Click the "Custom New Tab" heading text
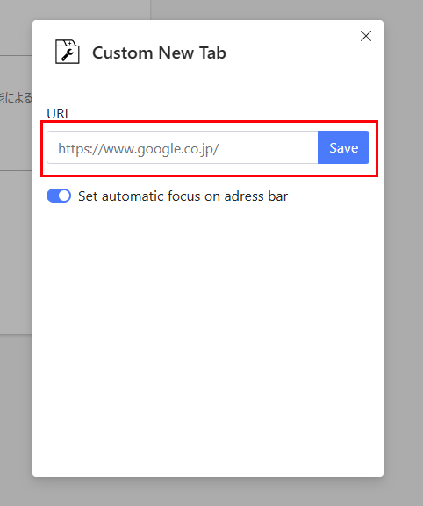This screenshot has width=423, height=506. click(159, 53)
